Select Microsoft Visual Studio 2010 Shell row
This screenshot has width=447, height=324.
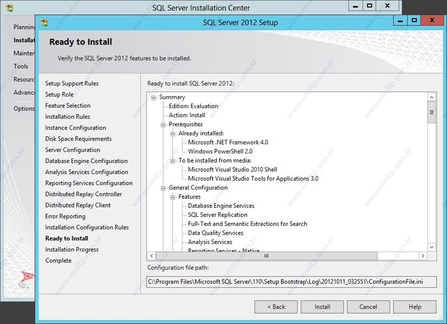233,170
